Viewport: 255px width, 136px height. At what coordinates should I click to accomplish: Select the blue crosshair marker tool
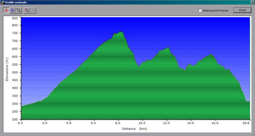pyautogui.click(x=12, y=10)
